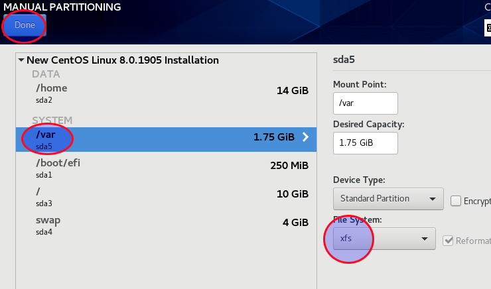Open the File System xfs dropdown

[384, 239]
